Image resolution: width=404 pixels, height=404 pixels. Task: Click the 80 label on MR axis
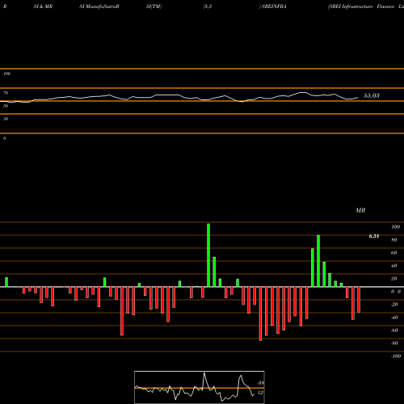point(394,240)
